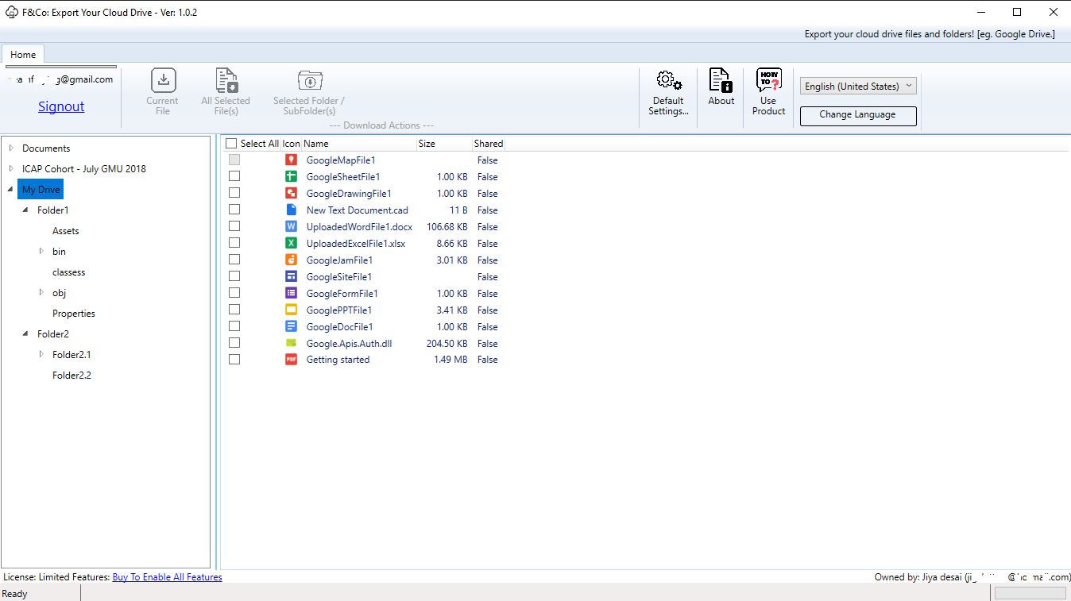1071x601 pixels.
Task: Check the Getting started checkbox
Action: pos(234,359)
